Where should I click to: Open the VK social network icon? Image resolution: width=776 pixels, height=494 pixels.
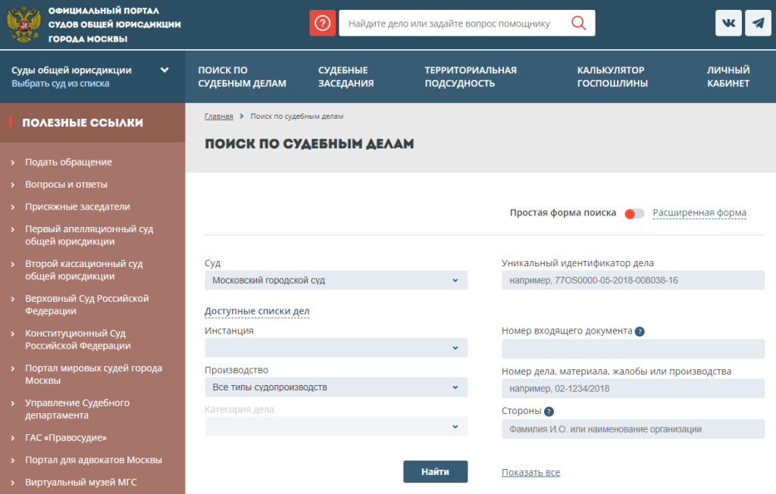click(728, 23)
